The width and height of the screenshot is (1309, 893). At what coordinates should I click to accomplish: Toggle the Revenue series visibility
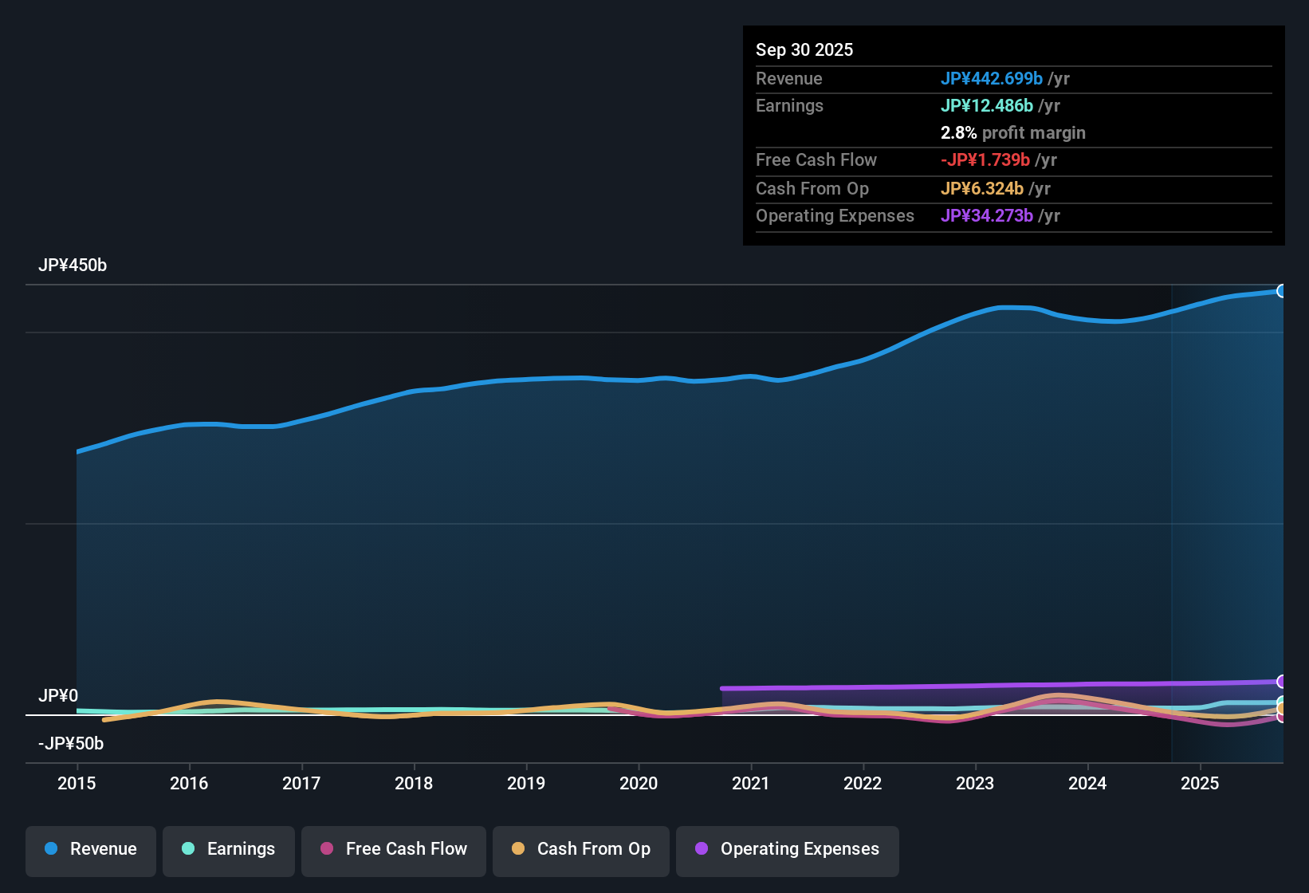point(90,849)
